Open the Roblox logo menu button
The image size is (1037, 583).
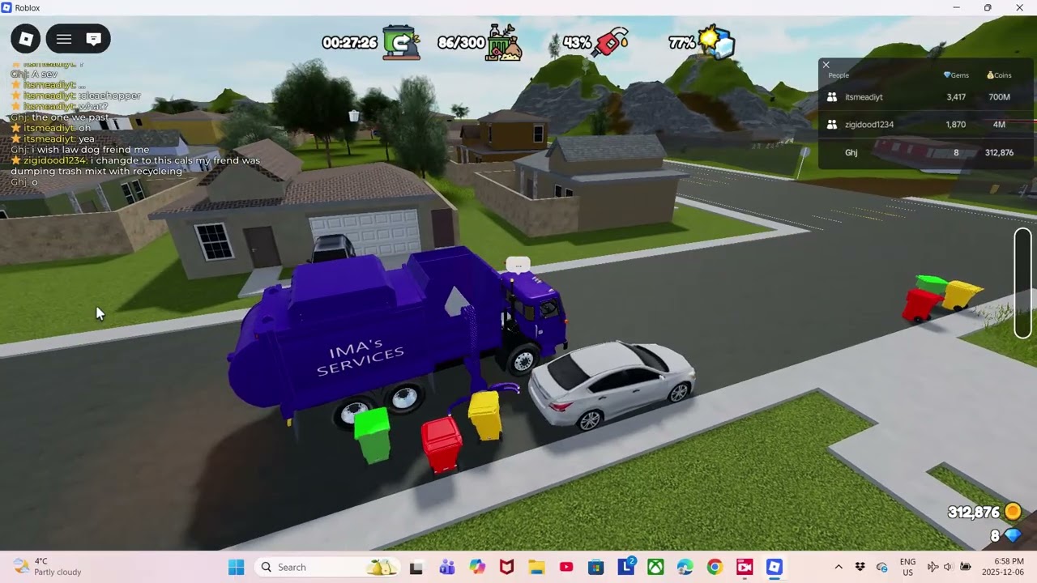[x=26, y=39]
